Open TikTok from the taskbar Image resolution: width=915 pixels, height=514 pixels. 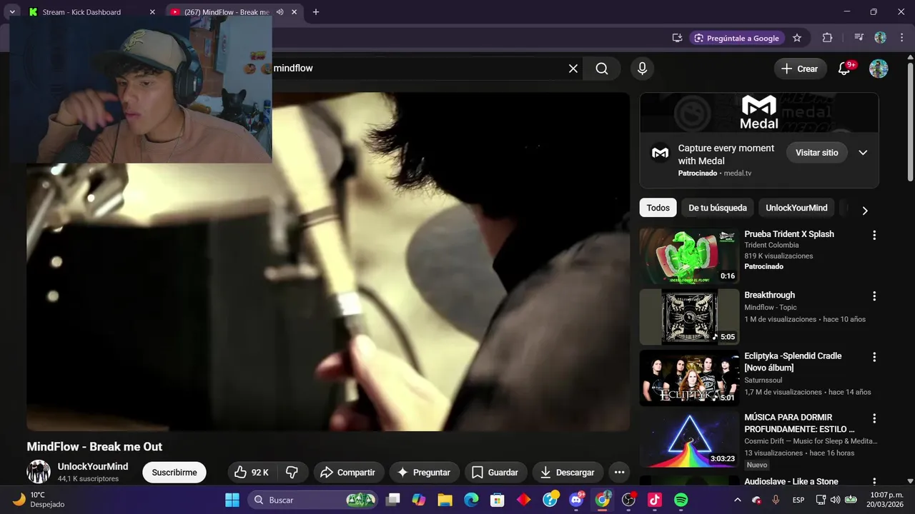point(655,500)
